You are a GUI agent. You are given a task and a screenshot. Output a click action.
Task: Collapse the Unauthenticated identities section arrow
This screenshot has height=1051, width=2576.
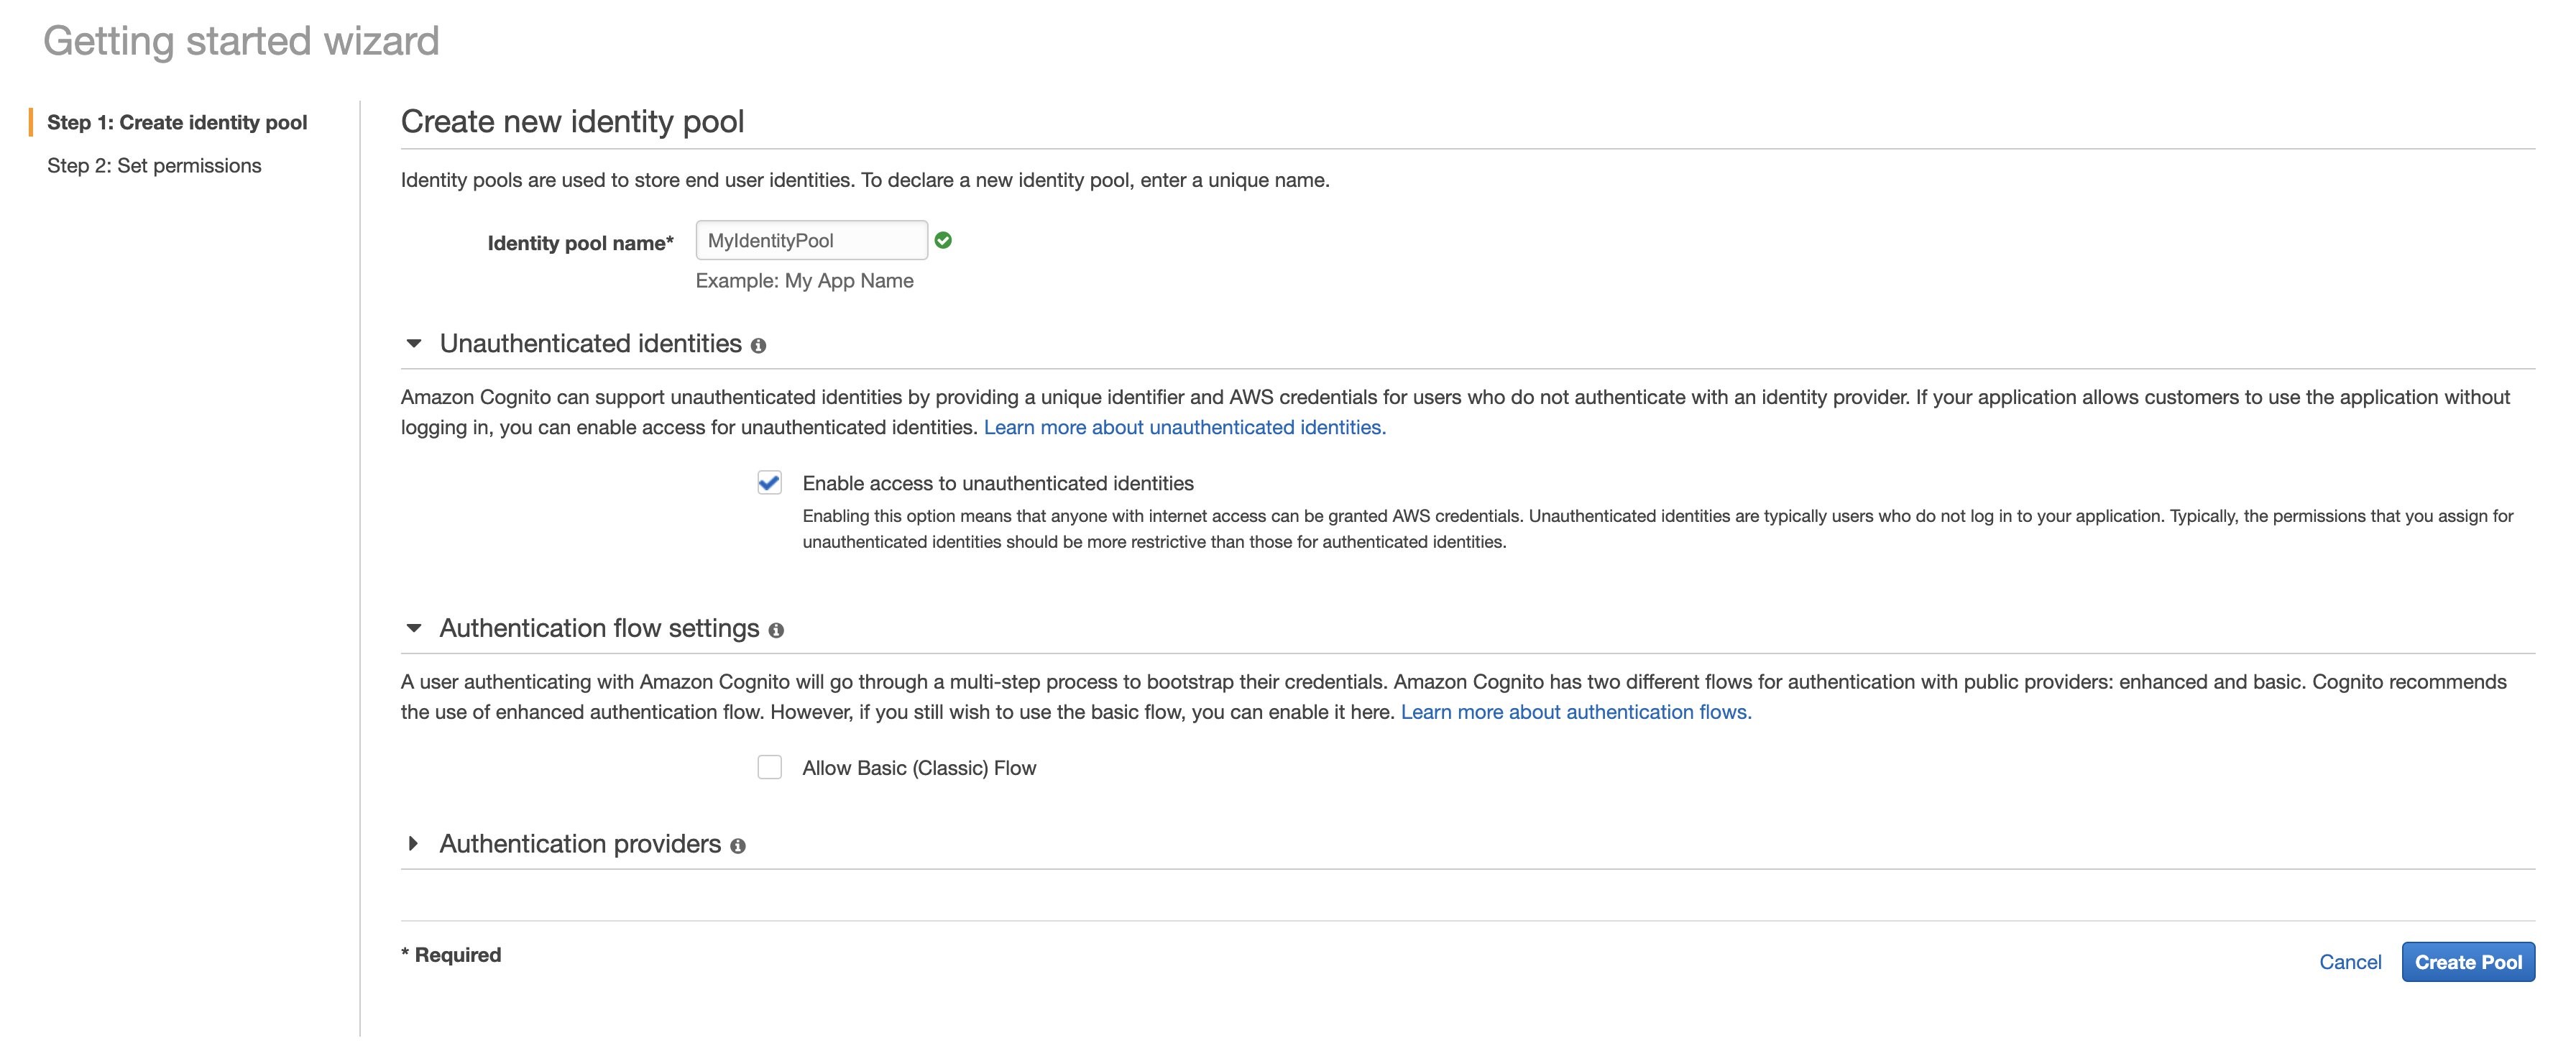point(414,344)
